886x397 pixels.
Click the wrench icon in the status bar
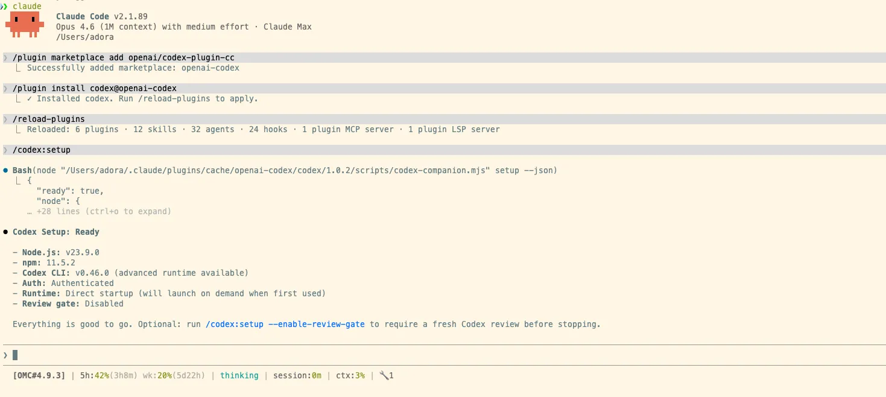coord(384,375)
